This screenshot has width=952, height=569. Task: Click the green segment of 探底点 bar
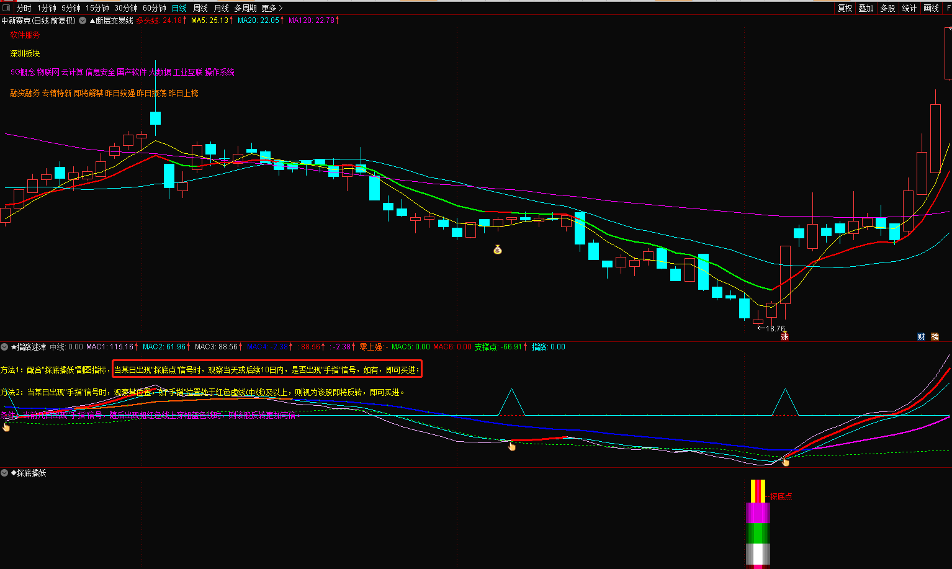pos(758,534)
